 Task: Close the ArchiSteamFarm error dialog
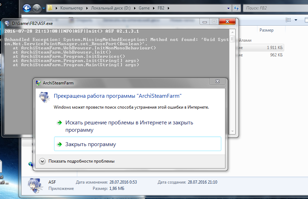click(217, 81)
